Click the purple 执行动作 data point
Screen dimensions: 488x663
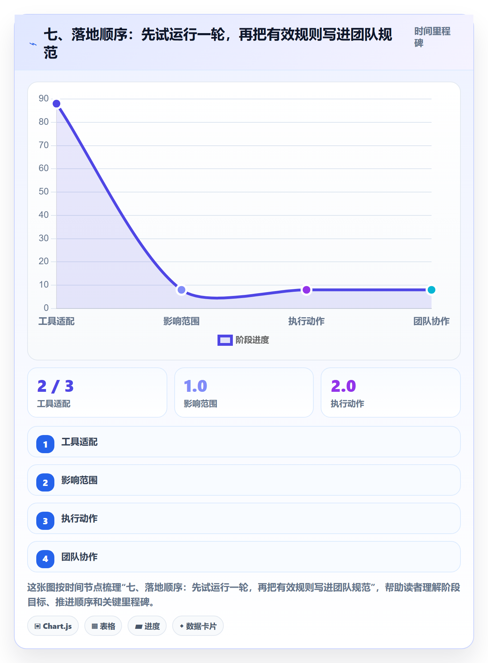click(x=306, y=290)
